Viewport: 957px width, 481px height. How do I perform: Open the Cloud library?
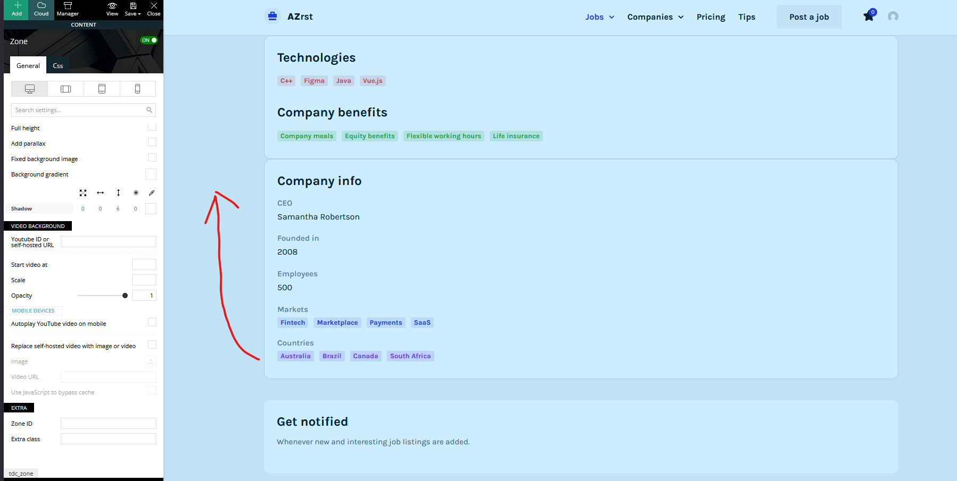42,10
